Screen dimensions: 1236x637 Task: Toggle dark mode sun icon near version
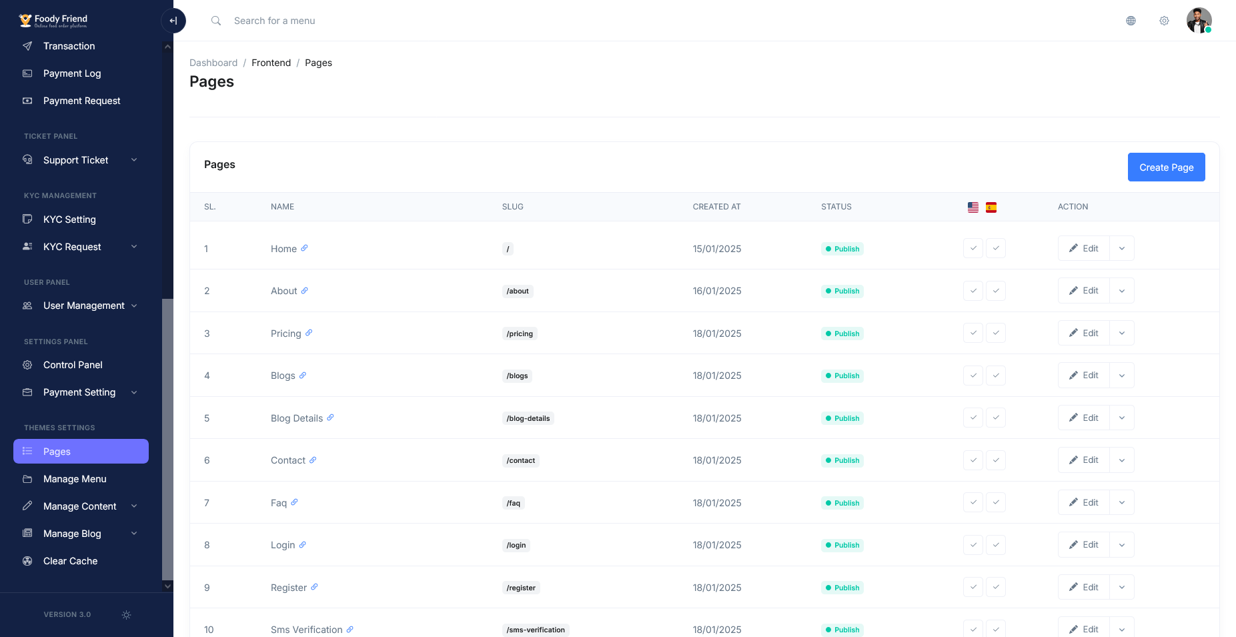126,614
